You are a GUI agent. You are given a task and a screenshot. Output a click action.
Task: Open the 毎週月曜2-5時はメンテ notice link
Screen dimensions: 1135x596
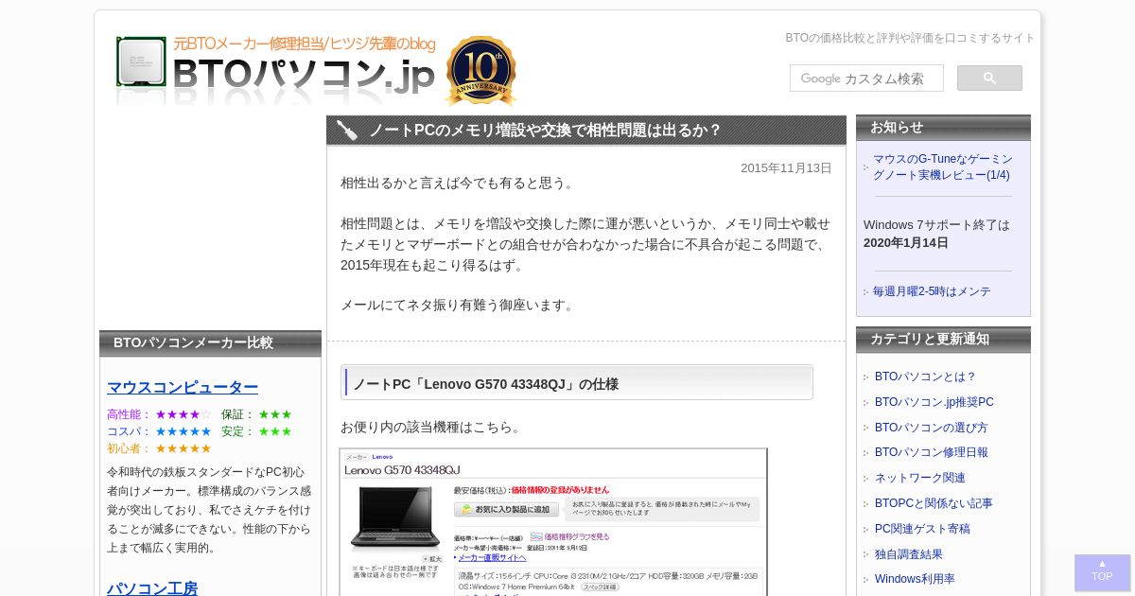click(932, 291)
